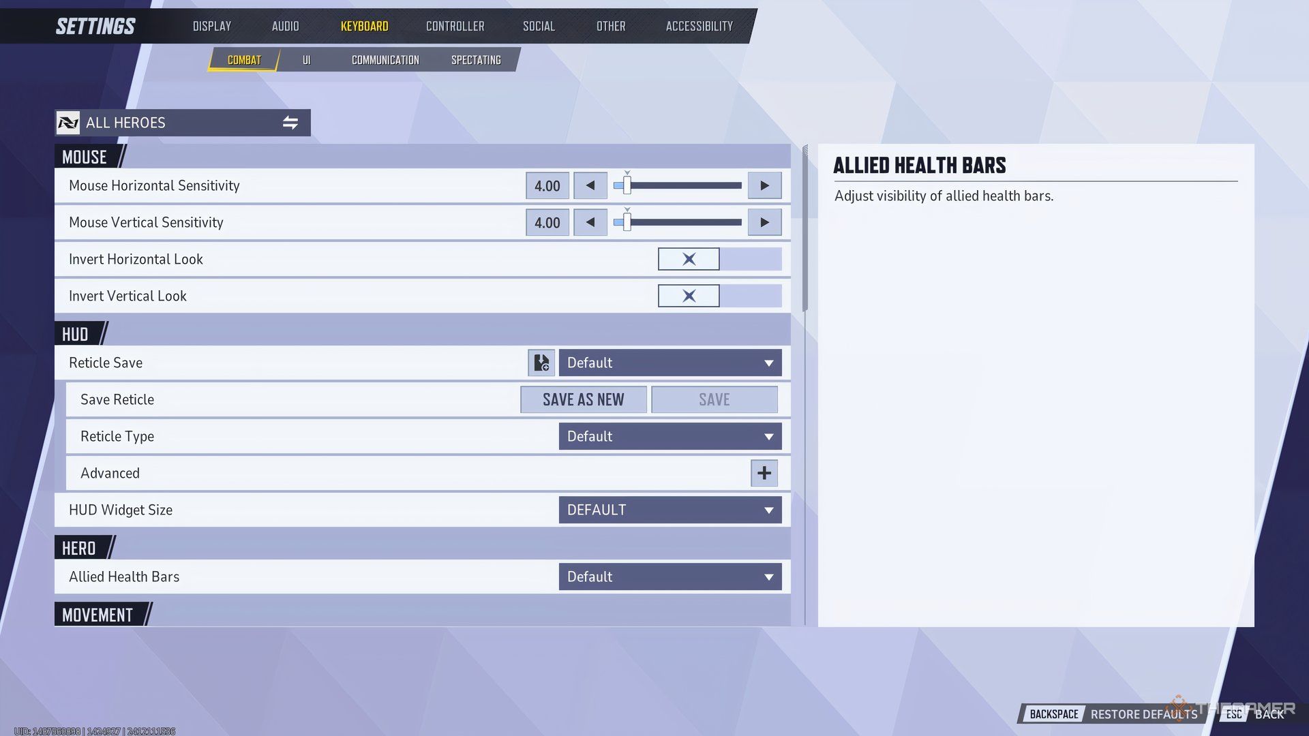Open the Reticle Type dropdown
The height and width of the screenshot is (736, 1309).
coord(669,436)
